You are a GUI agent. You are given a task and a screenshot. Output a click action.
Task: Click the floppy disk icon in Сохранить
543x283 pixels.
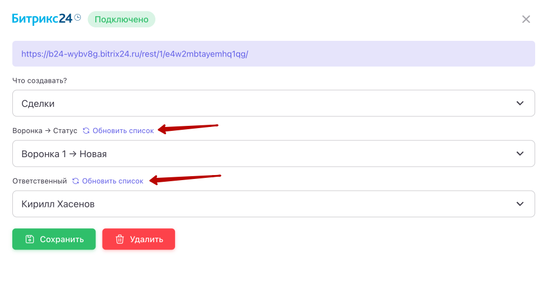(x=30, y=239)
